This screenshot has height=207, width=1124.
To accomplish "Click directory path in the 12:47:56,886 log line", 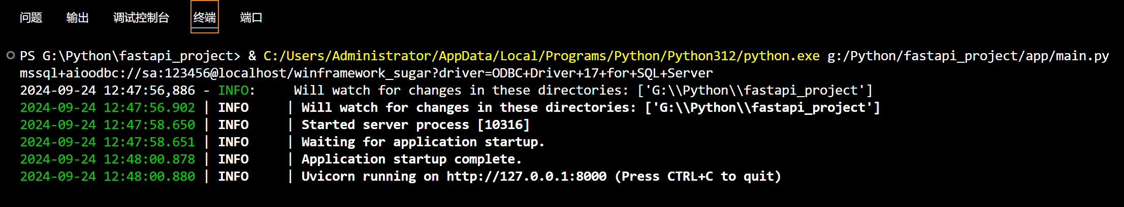I will (755, 91).
